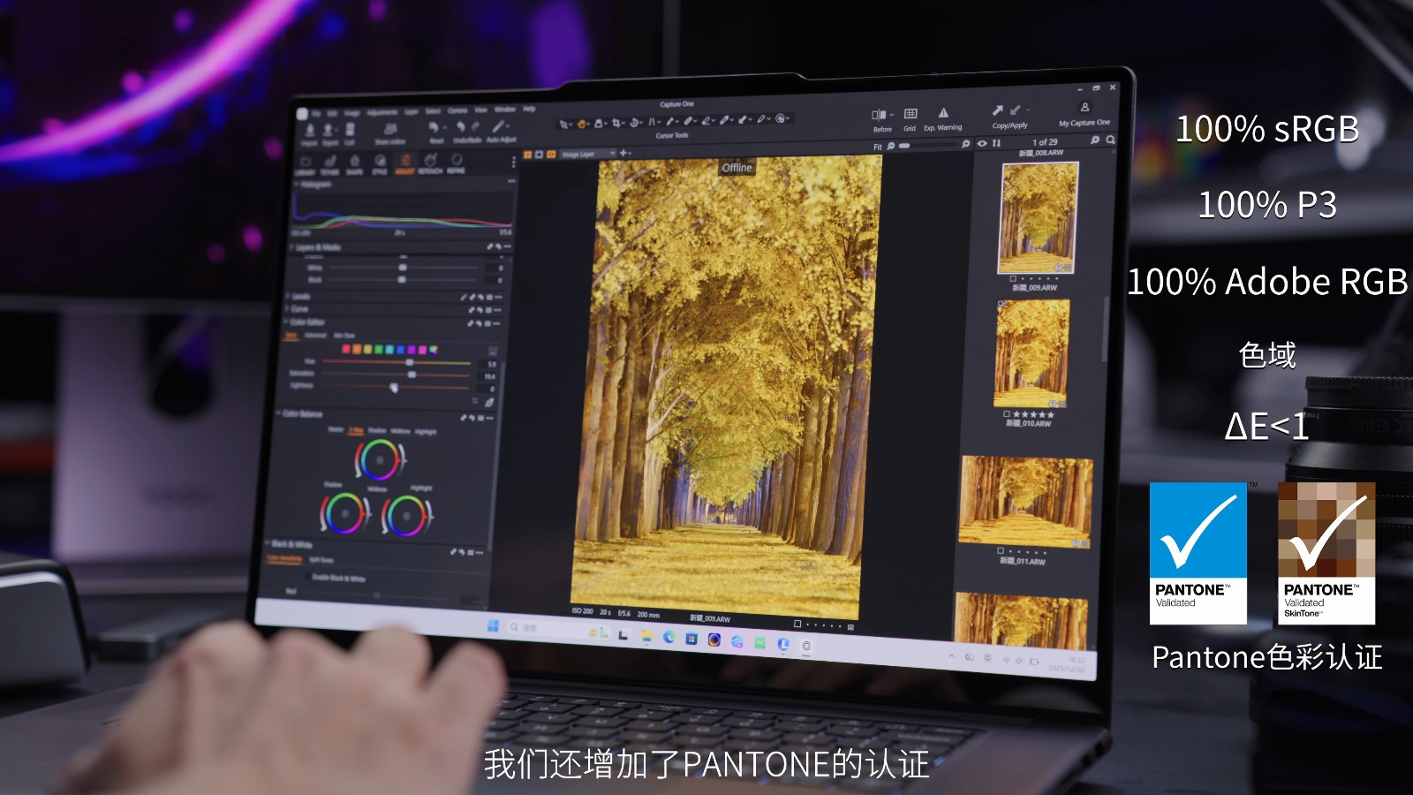Click the Auto Adjust wand icon

(499, 127)
